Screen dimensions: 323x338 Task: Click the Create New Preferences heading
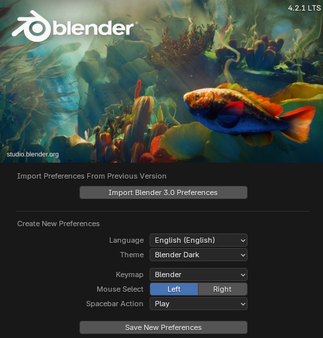[x=58, y=224]
